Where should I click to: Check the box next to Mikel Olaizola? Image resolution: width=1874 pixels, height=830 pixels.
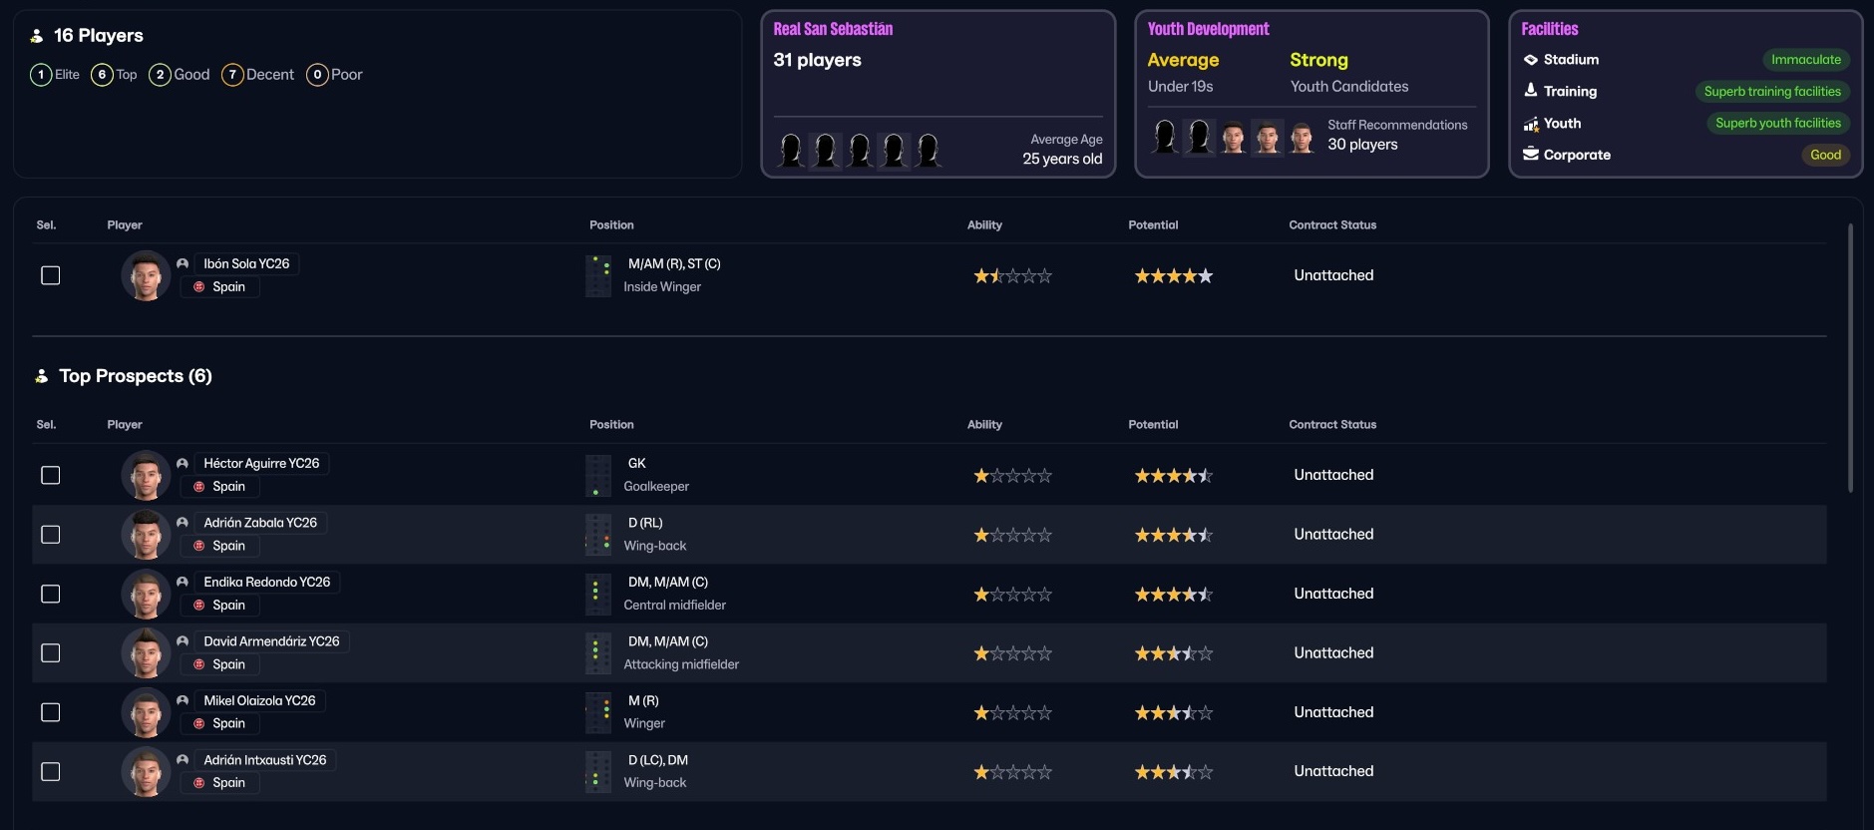[x=50, y=712]
